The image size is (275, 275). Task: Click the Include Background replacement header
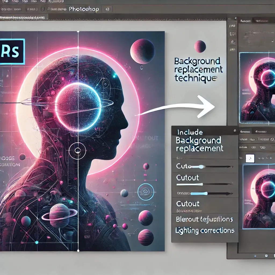(x=198, y=140)
